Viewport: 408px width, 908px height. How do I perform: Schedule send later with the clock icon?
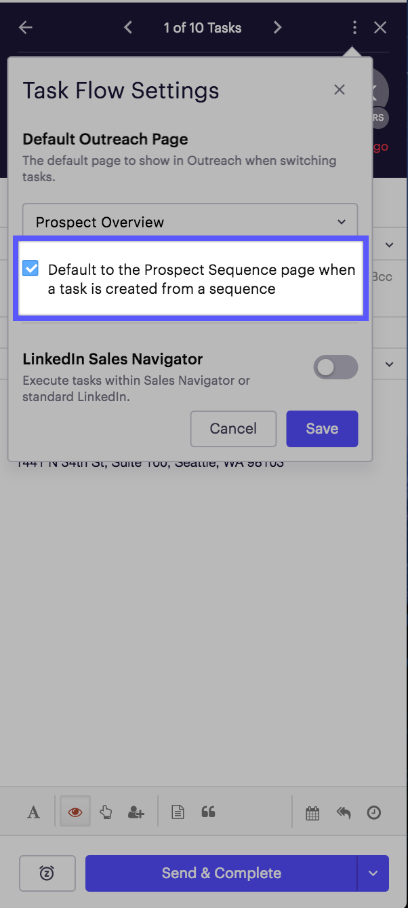coord(373,812)
